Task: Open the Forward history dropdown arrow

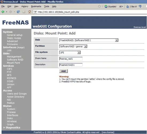Action: (14, 12)
